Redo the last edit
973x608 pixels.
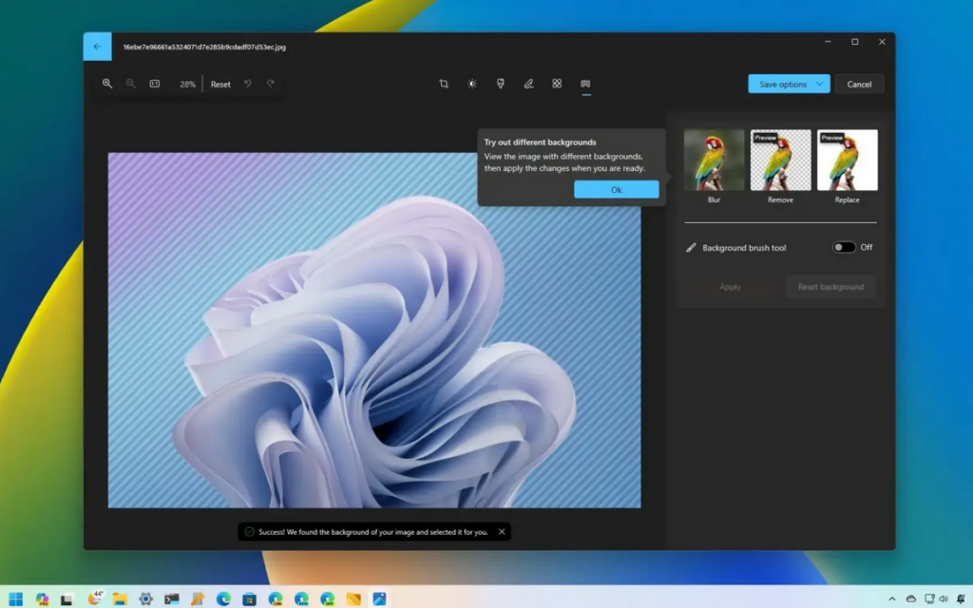tap(271, 84)
